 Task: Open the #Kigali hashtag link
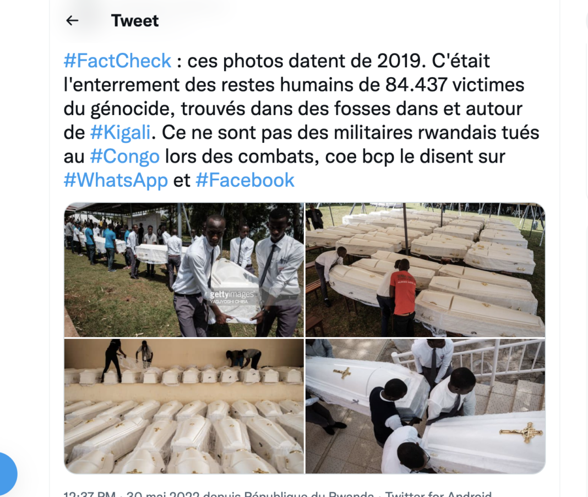[x=121, y=132]
